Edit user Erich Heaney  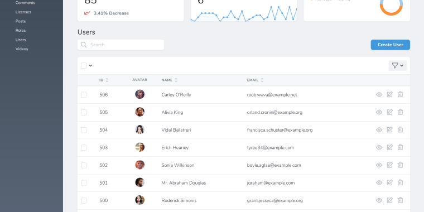[389, 147]
